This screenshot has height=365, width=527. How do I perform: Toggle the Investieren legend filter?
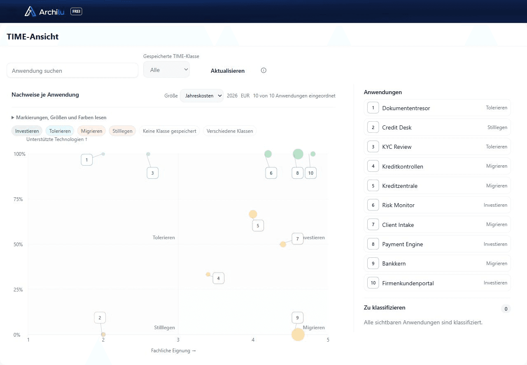coord(27,131)
